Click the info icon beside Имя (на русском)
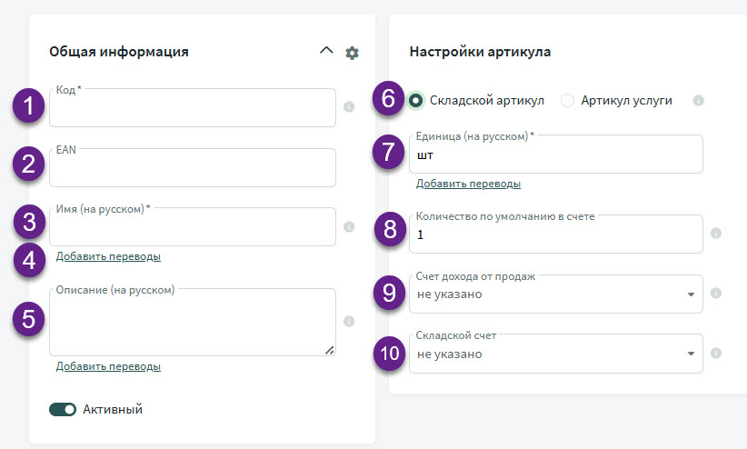 pos(349,226)
